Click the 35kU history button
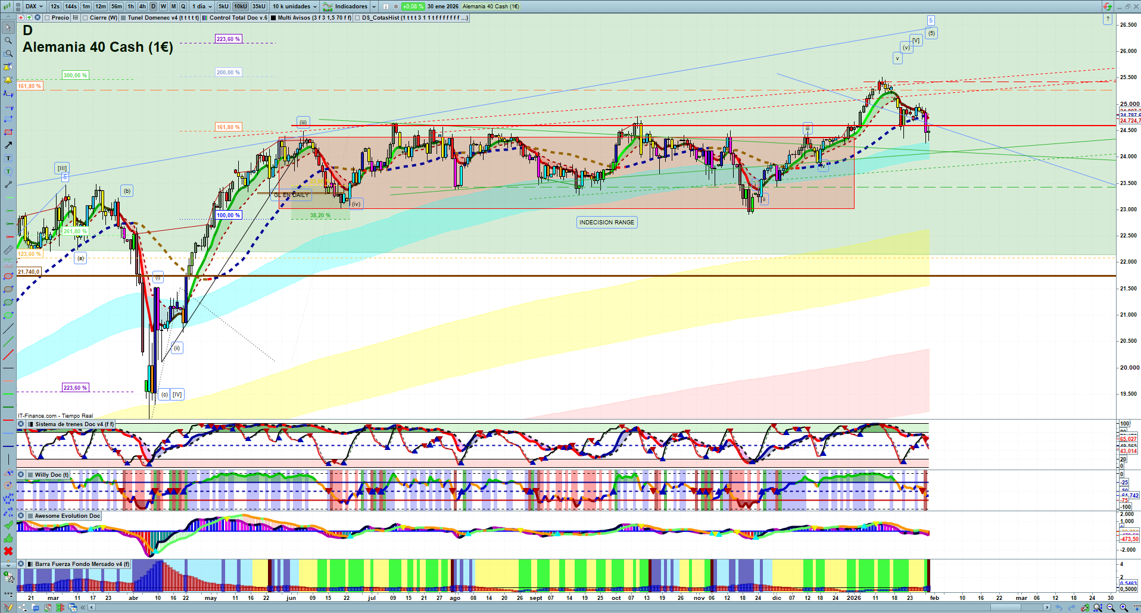Screen dimensions: 1141x613 pyautogui.click(x=259, y=7)
